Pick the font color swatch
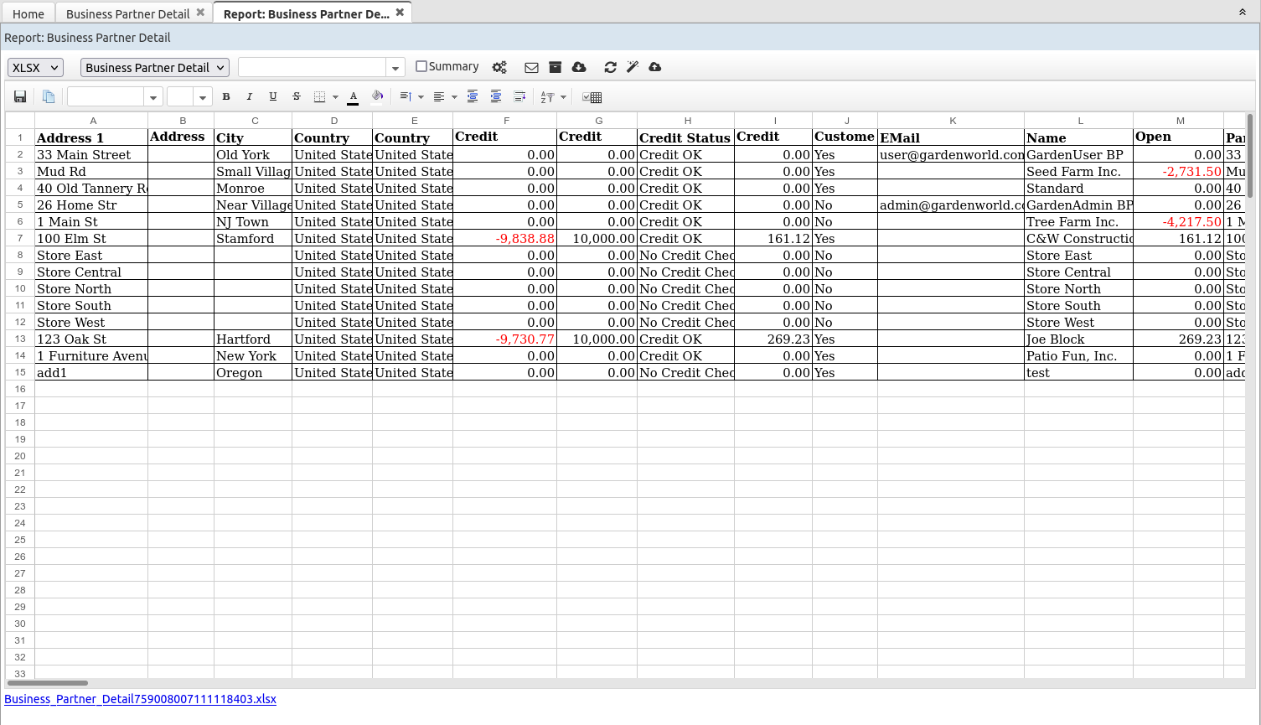This screenshot has height=725, width=1261. [354, 97]
